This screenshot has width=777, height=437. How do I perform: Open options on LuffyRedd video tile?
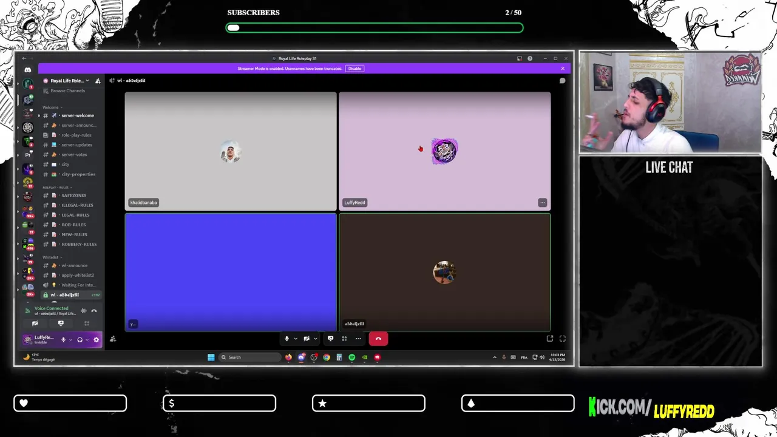pos(543,203)
